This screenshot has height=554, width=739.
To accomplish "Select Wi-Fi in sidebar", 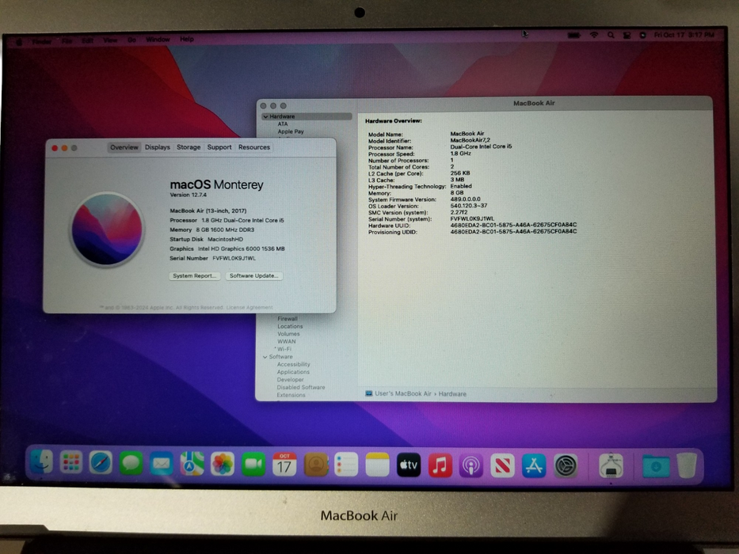I will [x=284, y=349].
